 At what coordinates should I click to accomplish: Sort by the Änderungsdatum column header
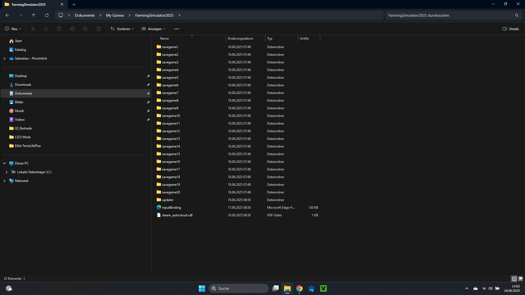point(241,39)
